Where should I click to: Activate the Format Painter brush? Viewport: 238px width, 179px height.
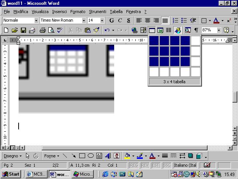click(x=96, y=30)
